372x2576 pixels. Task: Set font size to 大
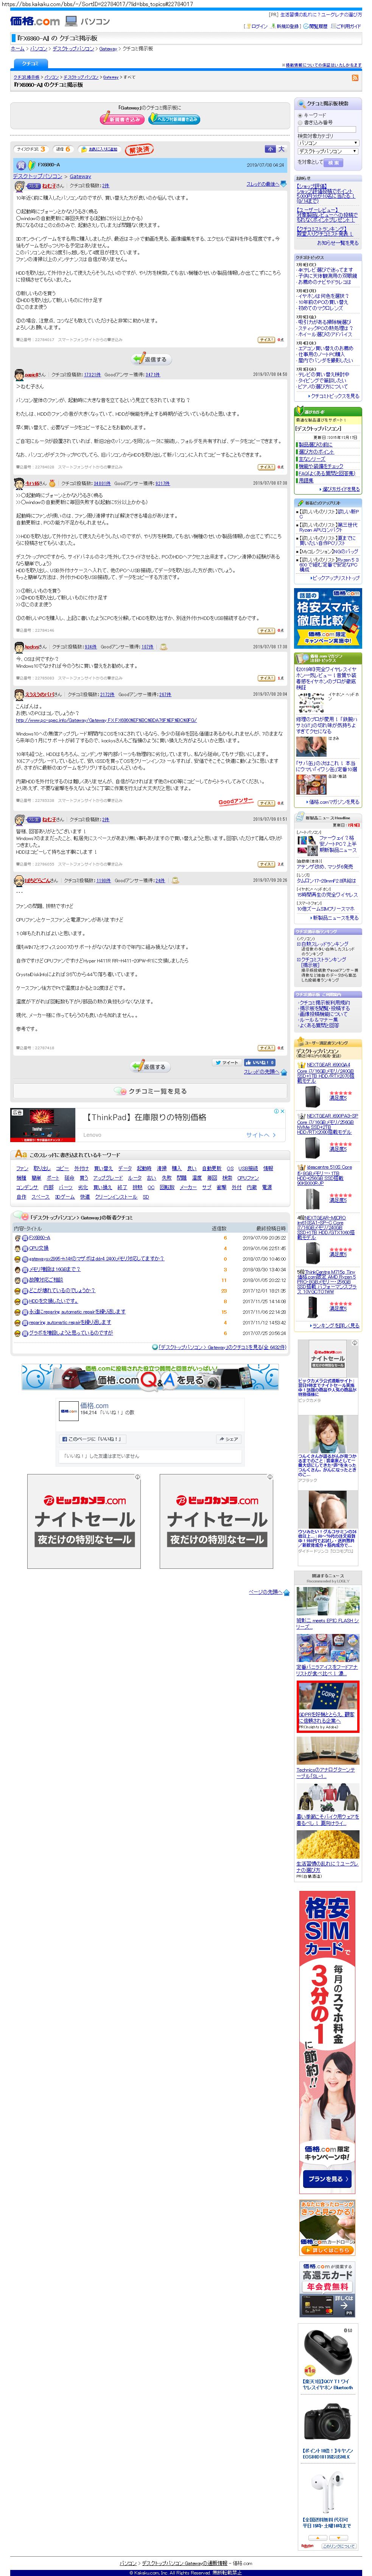click(282, 149)
